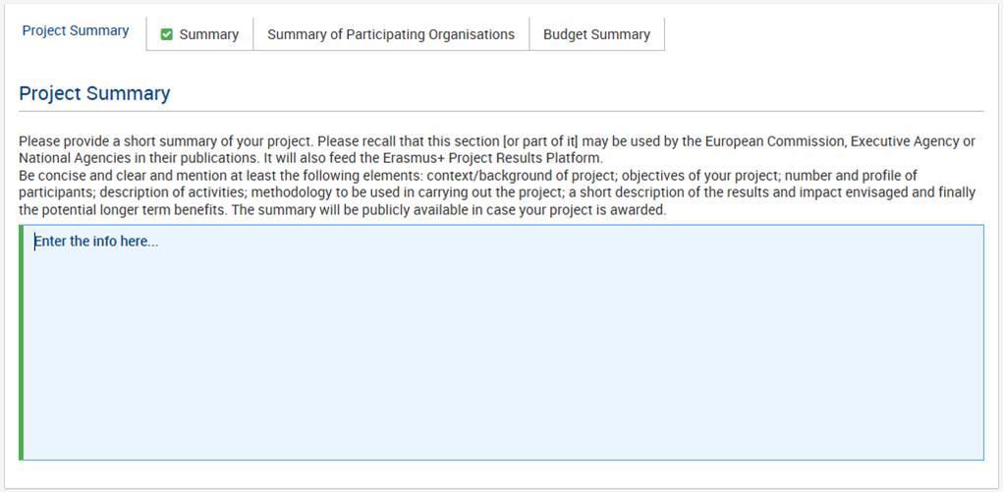Screen dimensions: 1003x492
Task: Open the Summary tab
Action: pos(199,34)
